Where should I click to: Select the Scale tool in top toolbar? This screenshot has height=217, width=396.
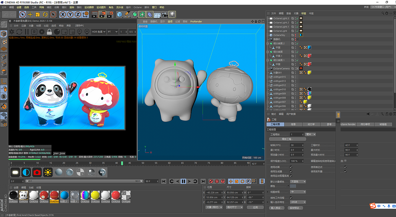click(38, 14)
